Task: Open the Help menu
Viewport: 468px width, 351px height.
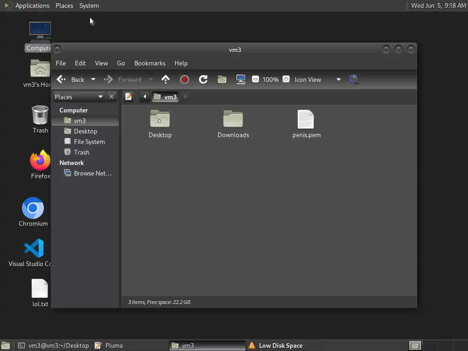Action: point(181,63)
